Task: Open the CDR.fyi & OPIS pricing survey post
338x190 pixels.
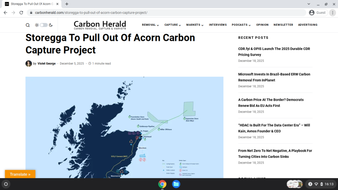Action: coord(274,52)
